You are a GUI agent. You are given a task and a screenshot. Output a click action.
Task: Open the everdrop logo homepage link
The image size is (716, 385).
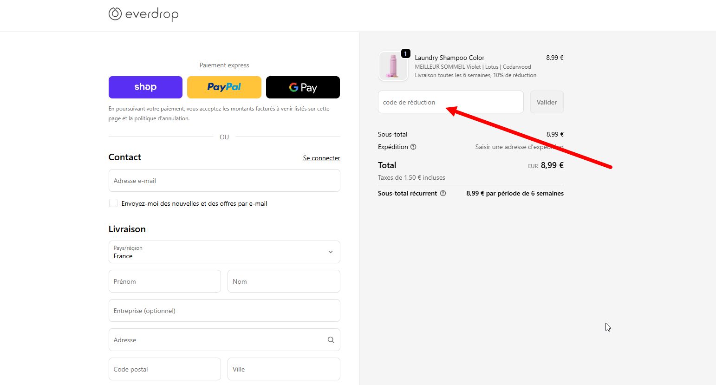click(143, 14)
